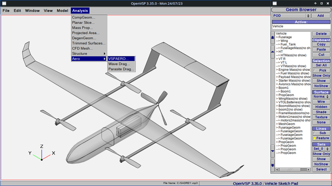Screen dimensions: 332x186
Task: Set surface display to Shade
Action: 321,112
